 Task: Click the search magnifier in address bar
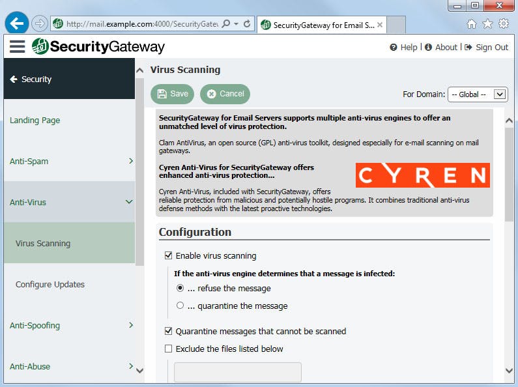tap(226, 23)
